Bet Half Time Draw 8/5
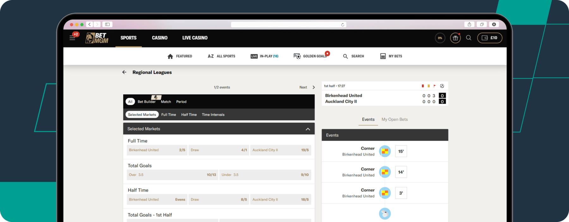The image size is (569, 222). click(x=219, y=199)
